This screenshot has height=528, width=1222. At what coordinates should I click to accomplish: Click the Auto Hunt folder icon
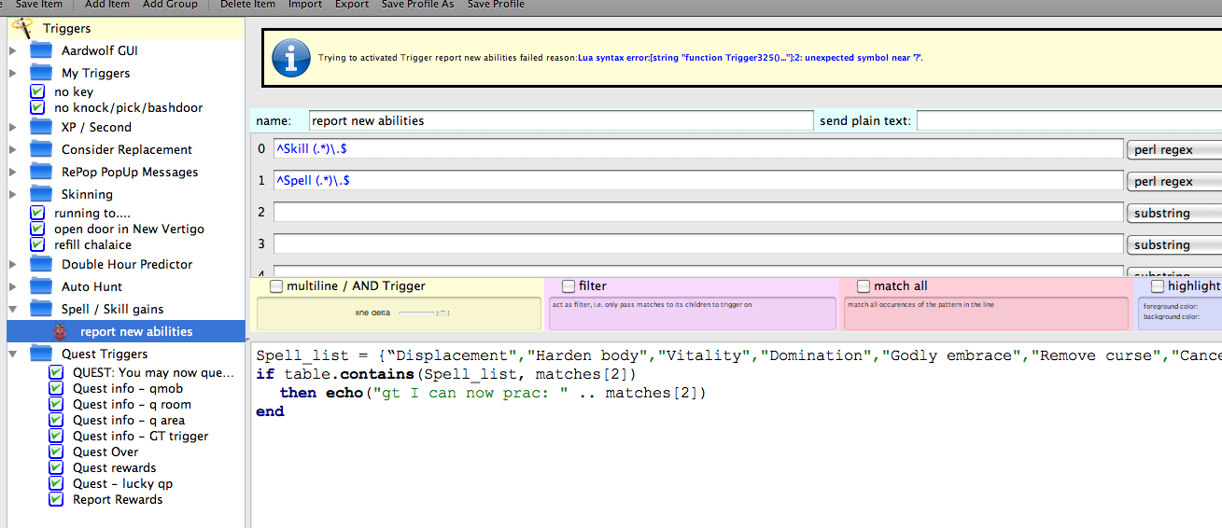coord(41,286)
